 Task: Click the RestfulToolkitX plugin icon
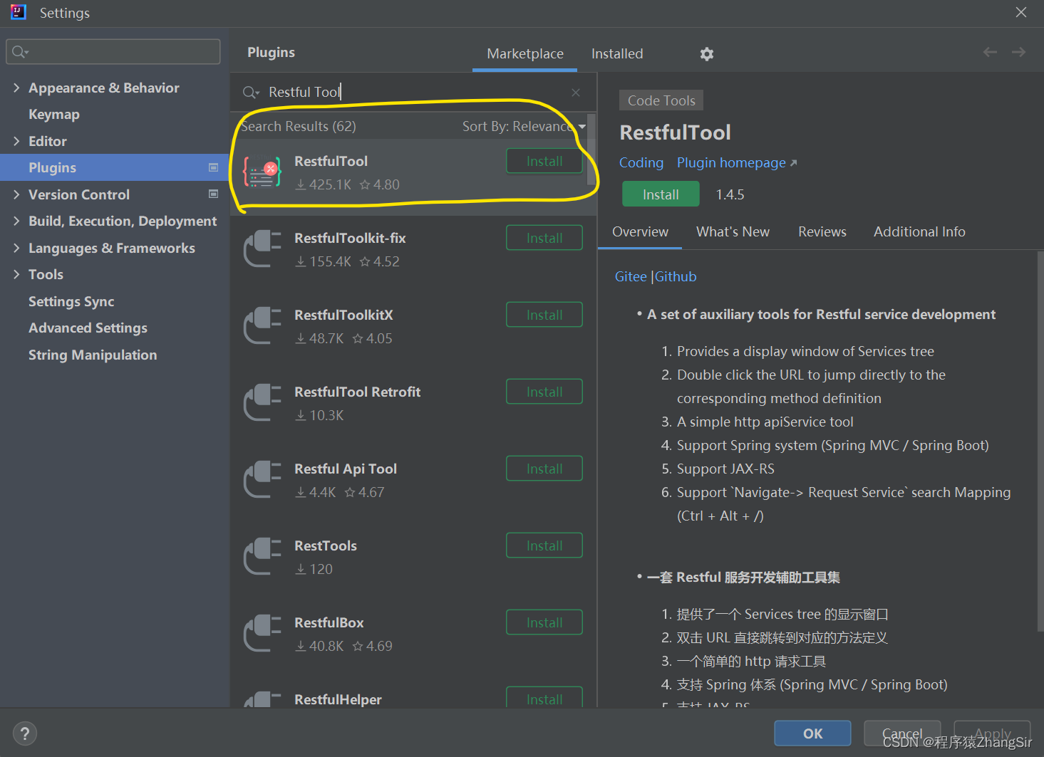click(x=262, y=325)
